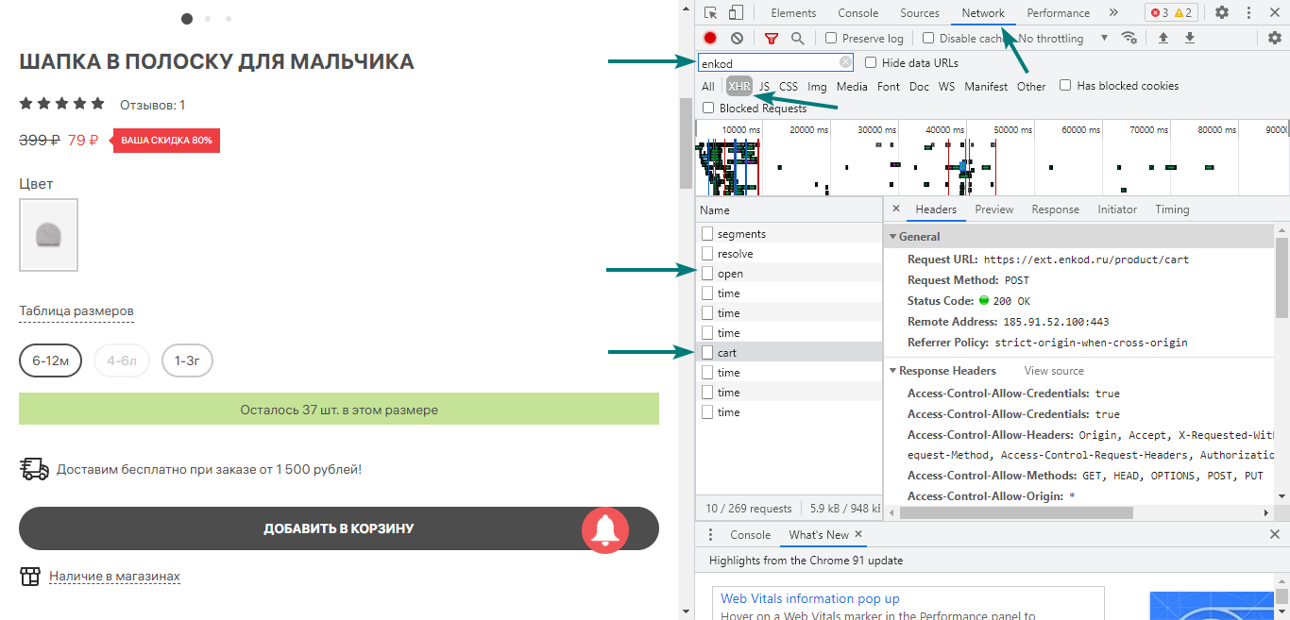Show more DevTools tabs chevron
1290x620 pixels.
[x=1113, y=13]
